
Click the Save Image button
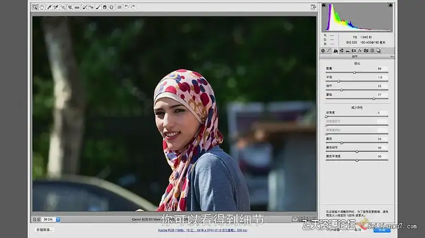tap(44, 229)
